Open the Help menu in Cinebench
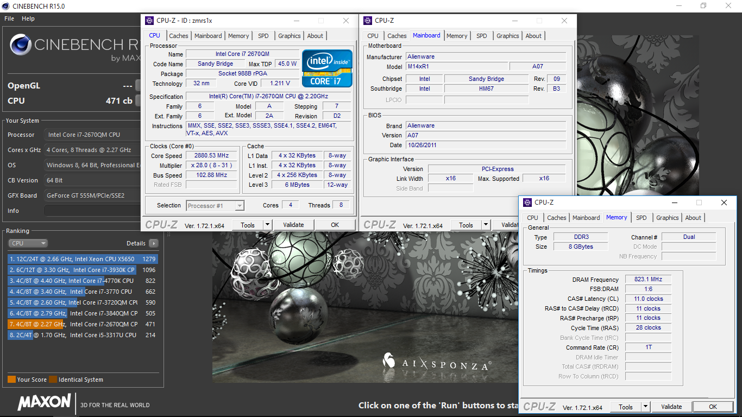The image size is (742, 417). pos(28,18)
